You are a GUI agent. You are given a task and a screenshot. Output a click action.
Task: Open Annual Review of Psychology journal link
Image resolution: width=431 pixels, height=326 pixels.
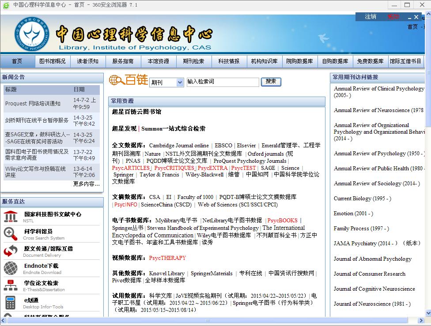coord(379,154)
